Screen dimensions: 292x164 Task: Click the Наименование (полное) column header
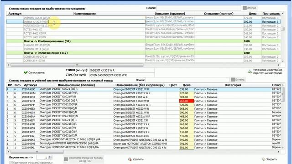(76, 85)
